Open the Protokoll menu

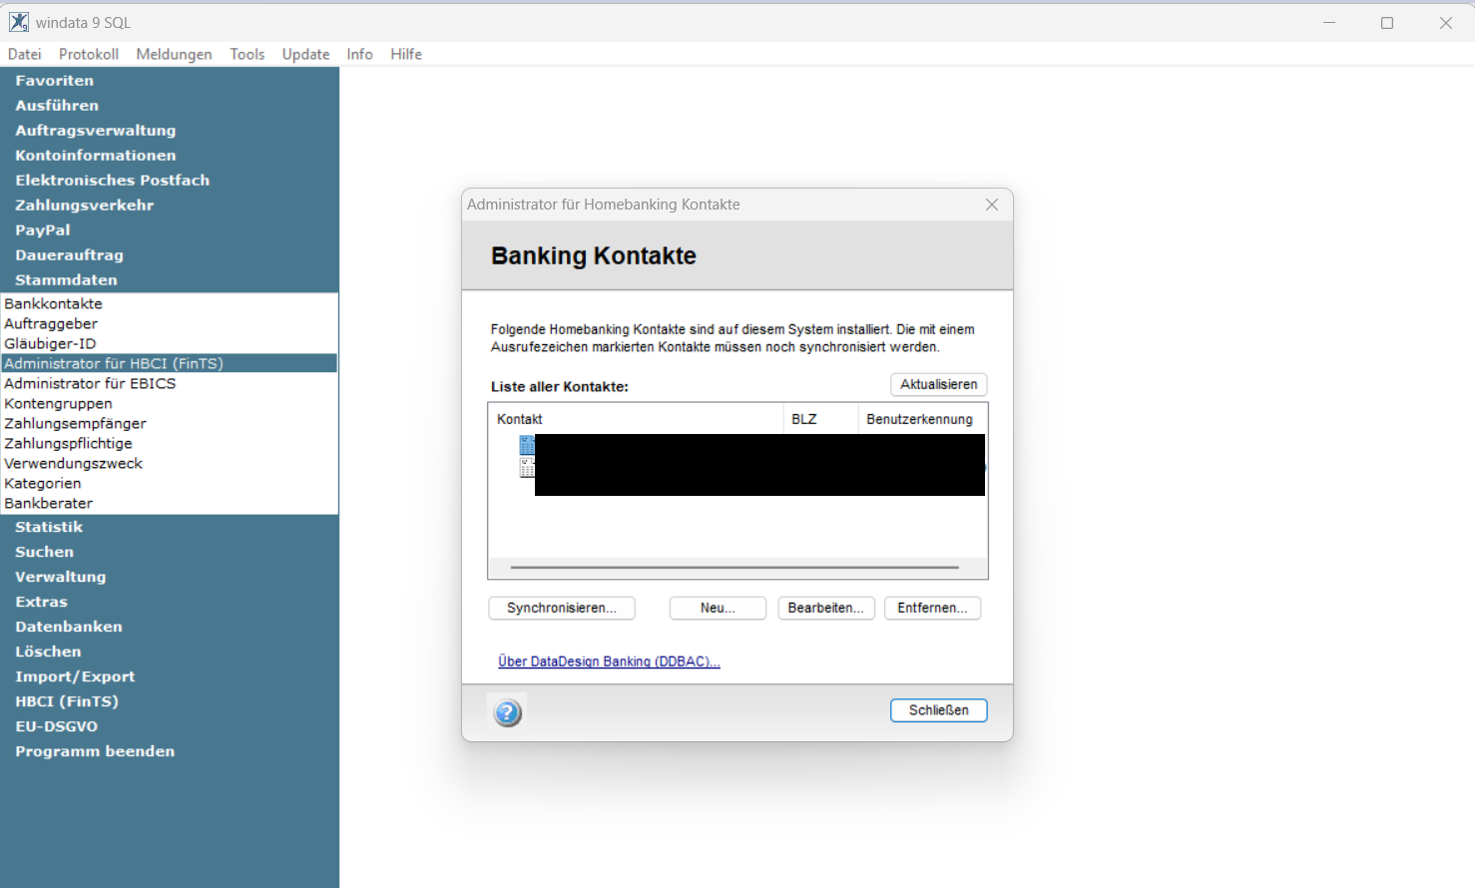tap(89, 54)
